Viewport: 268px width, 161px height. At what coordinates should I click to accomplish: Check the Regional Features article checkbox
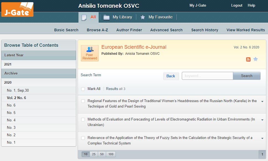pos(83,101)
